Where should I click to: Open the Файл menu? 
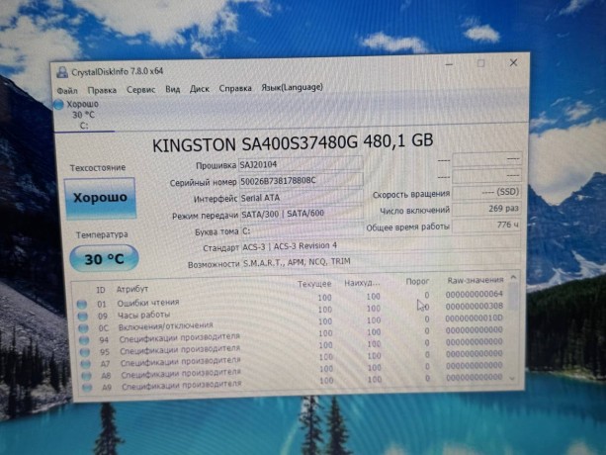coord(67,91)
